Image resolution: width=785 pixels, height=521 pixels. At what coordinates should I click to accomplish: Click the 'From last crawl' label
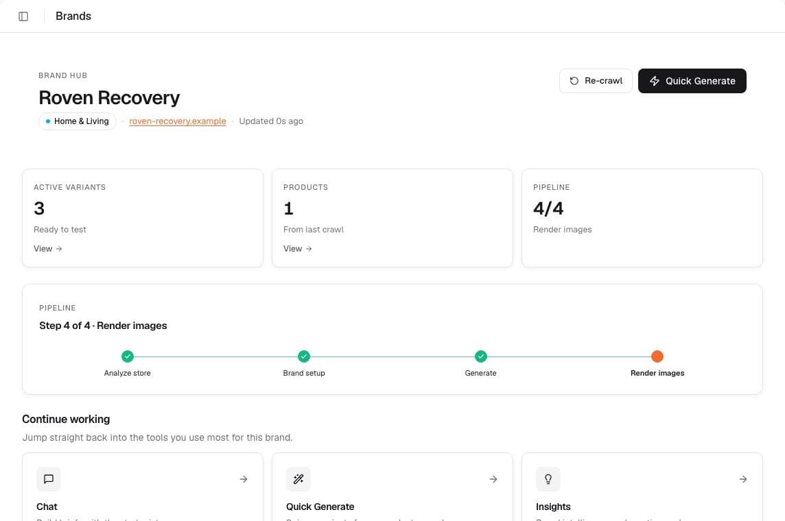(x=314, y=230)
